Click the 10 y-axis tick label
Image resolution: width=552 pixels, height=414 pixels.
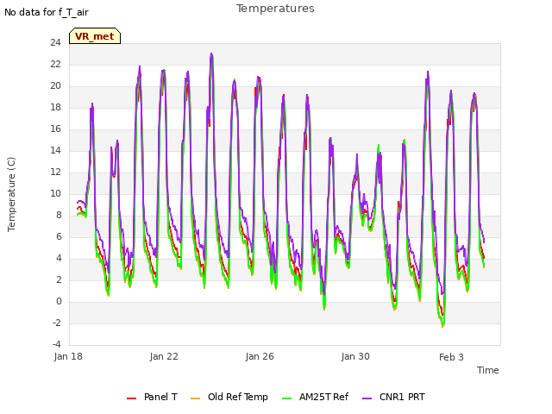pos(55,193)
